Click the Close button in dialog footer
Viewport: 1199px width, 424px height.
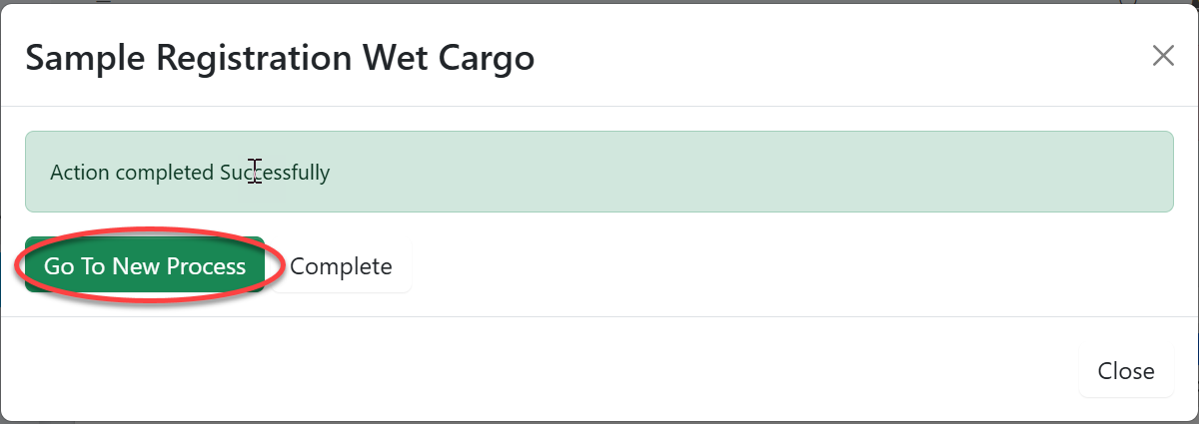(1126, 371)
